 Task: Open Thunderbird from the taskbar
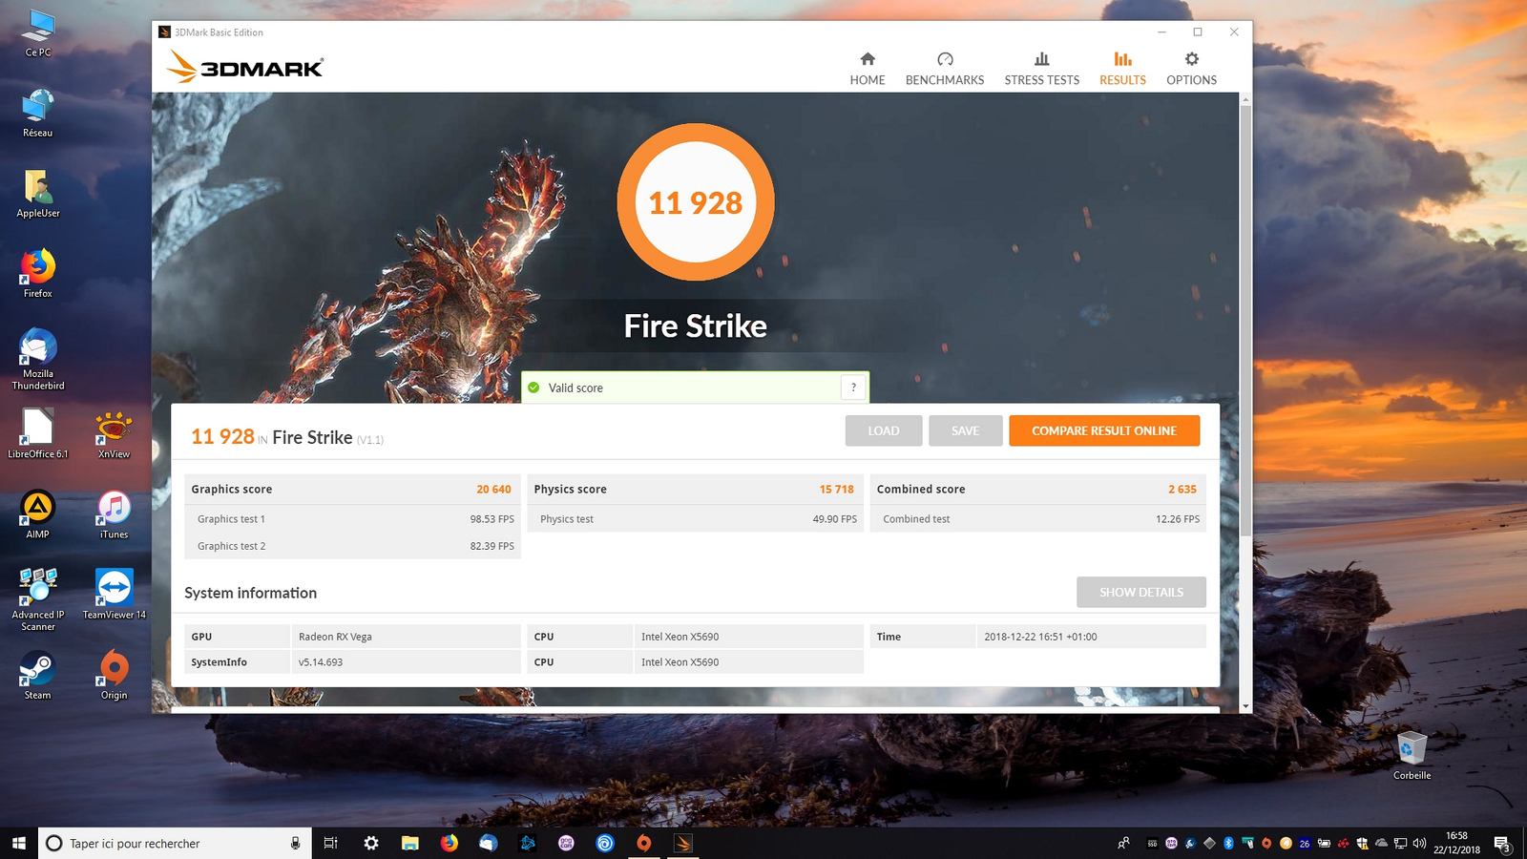[489, 843]
